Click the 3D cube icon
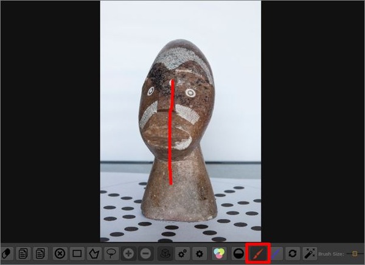 coord(165,253)
